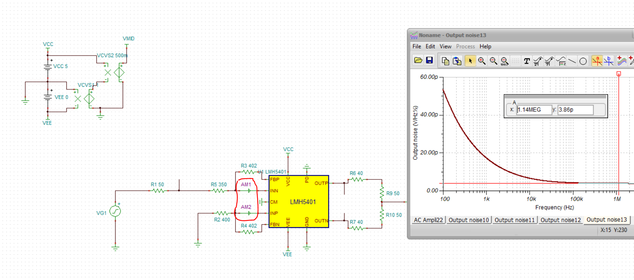
Task: Switch to the AC Ampli22 tab
Action: click(x=428, y=220)
